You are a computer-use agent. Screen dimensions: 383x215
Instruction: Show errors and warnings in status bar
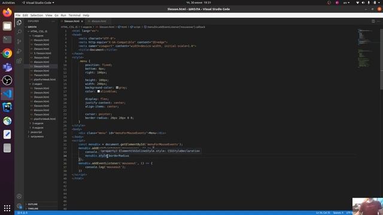point(22,213)
